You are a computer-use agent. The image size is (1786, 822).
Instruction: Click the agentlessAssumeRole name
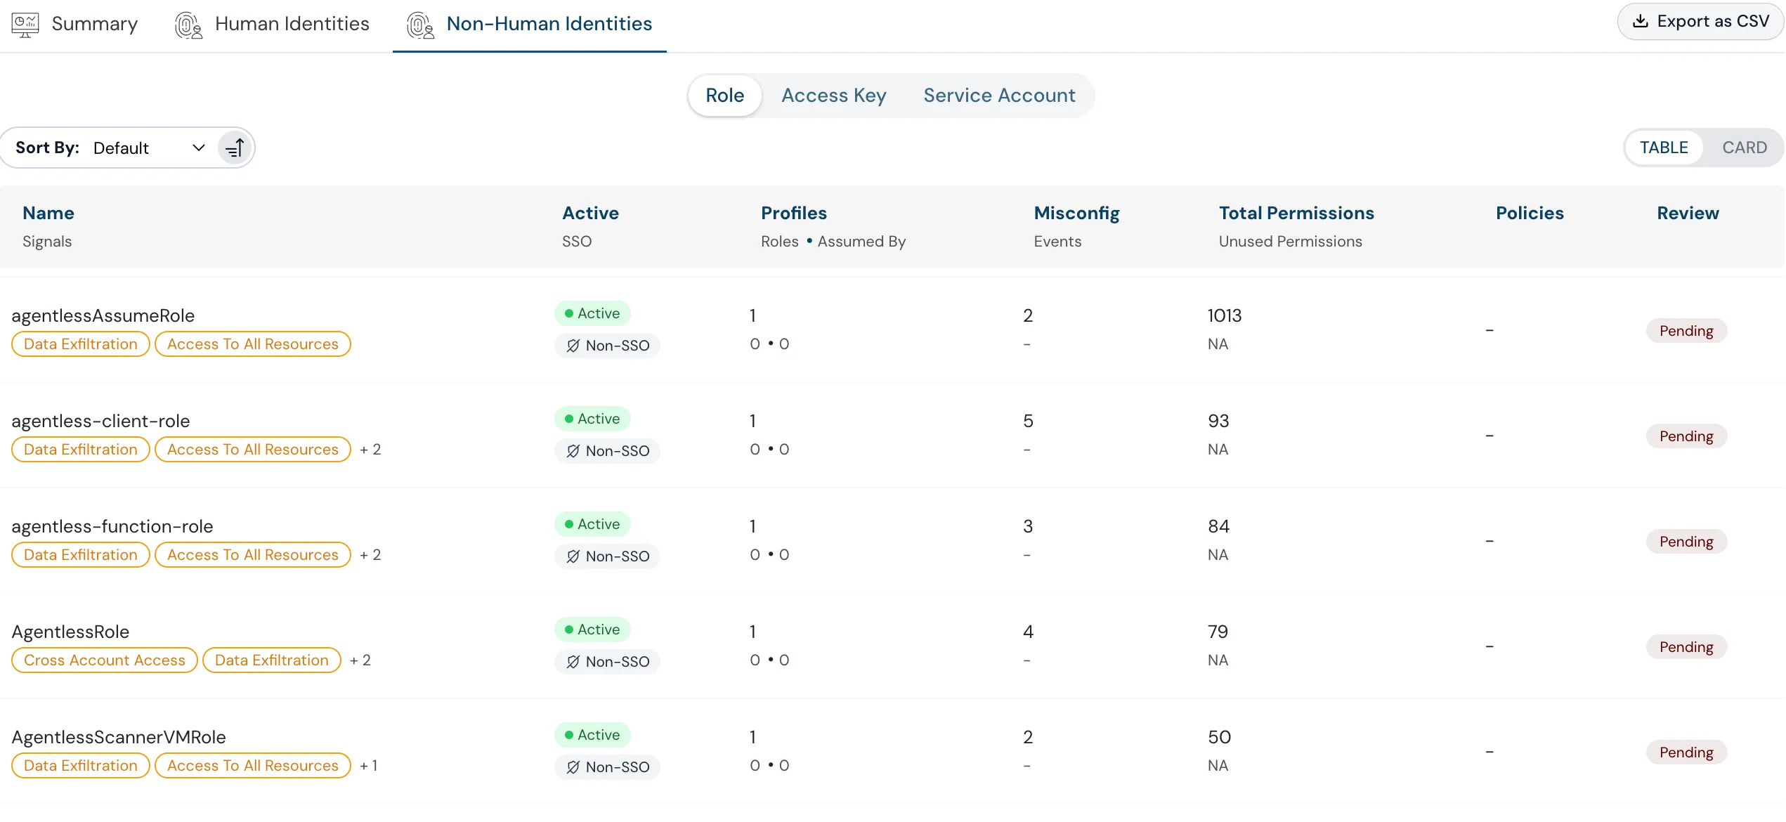[103, 315]
